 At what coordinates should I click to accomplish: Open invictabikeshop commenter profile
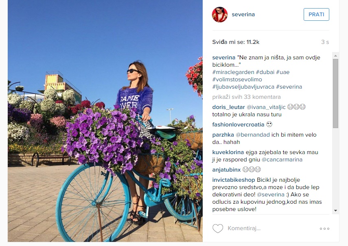coord(234,180)
